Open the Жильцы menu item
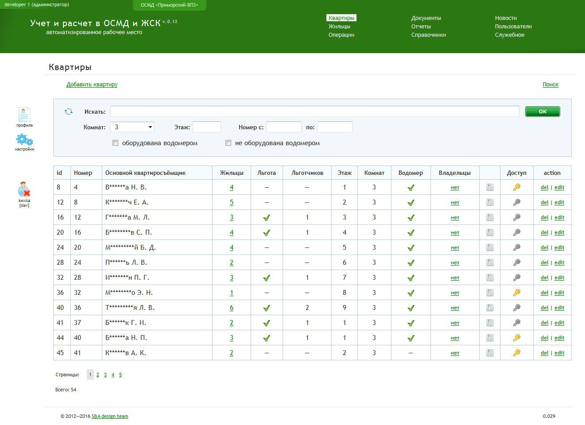Screen dimensions: 585x425 point(339,27)
